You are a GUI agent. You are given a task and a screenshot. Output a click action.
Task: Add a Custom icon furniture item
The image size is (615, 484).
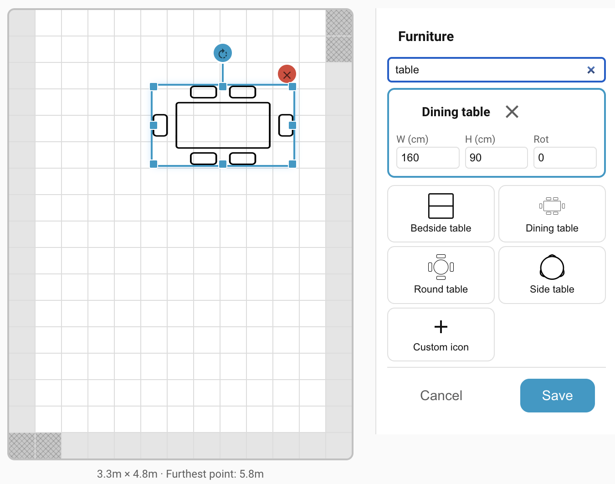[441, 335]
